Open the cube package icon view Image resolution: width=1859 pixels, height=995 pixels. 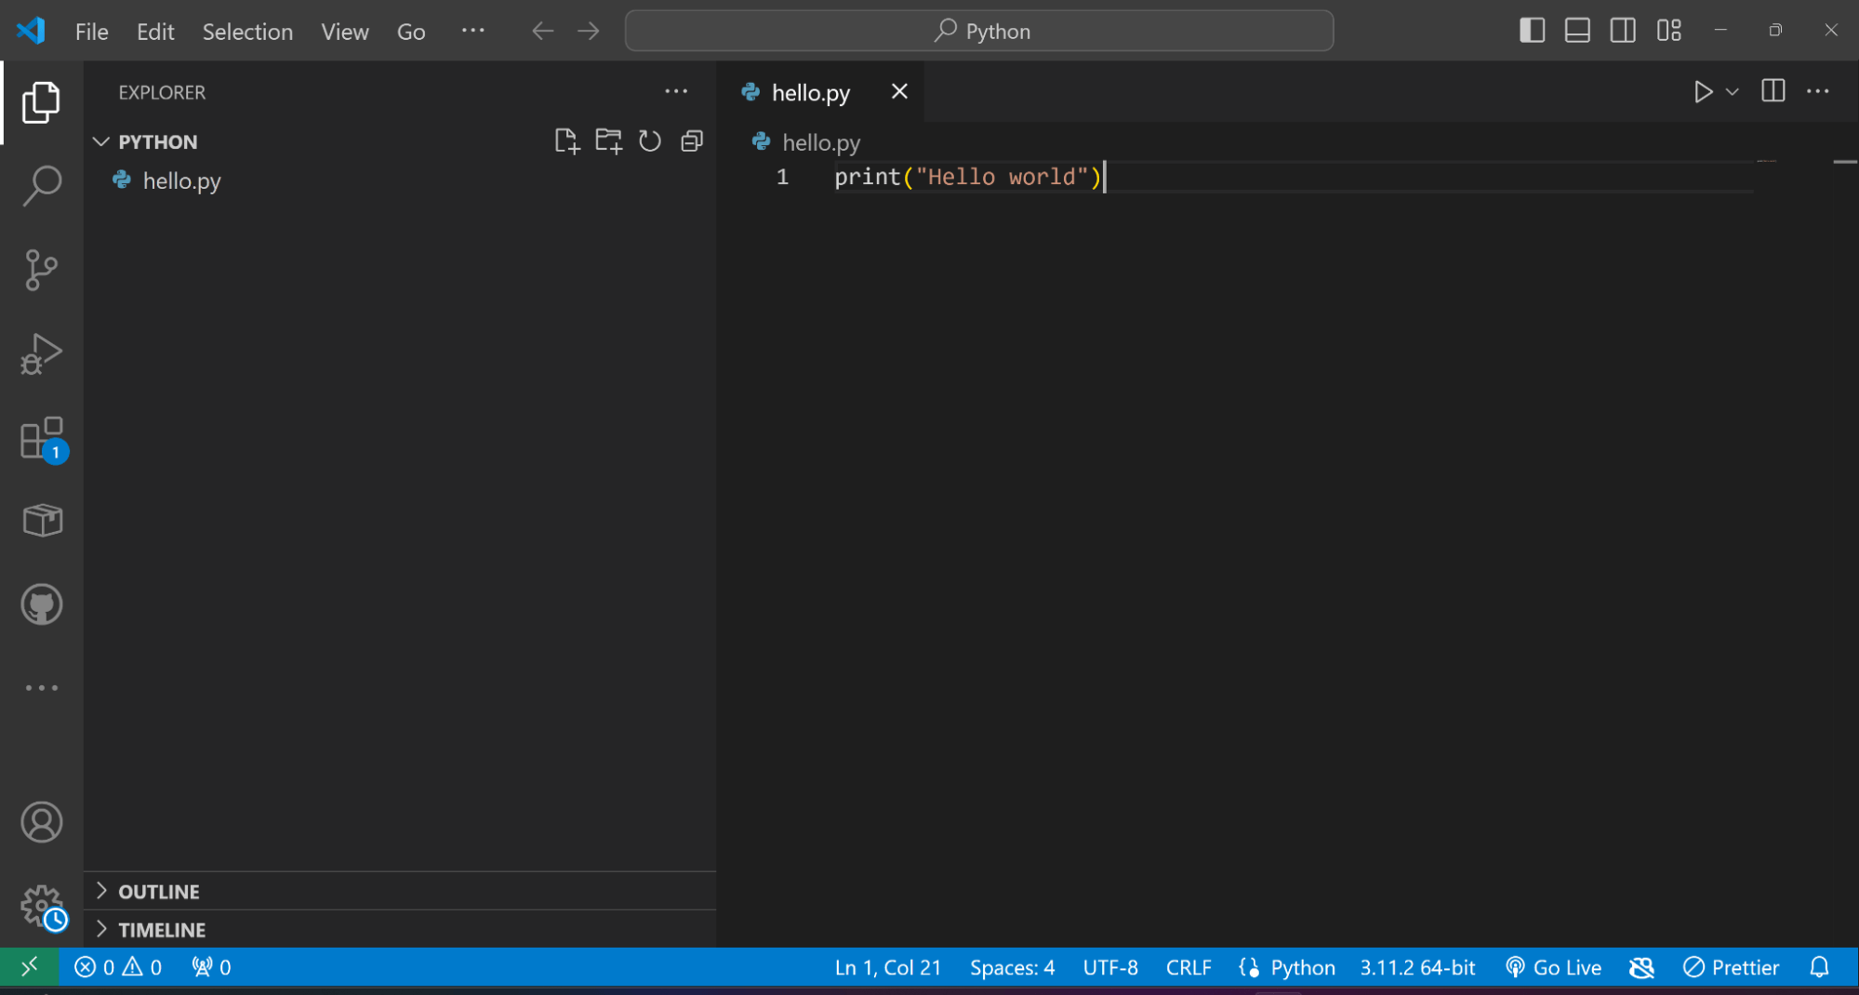(41, 521)
